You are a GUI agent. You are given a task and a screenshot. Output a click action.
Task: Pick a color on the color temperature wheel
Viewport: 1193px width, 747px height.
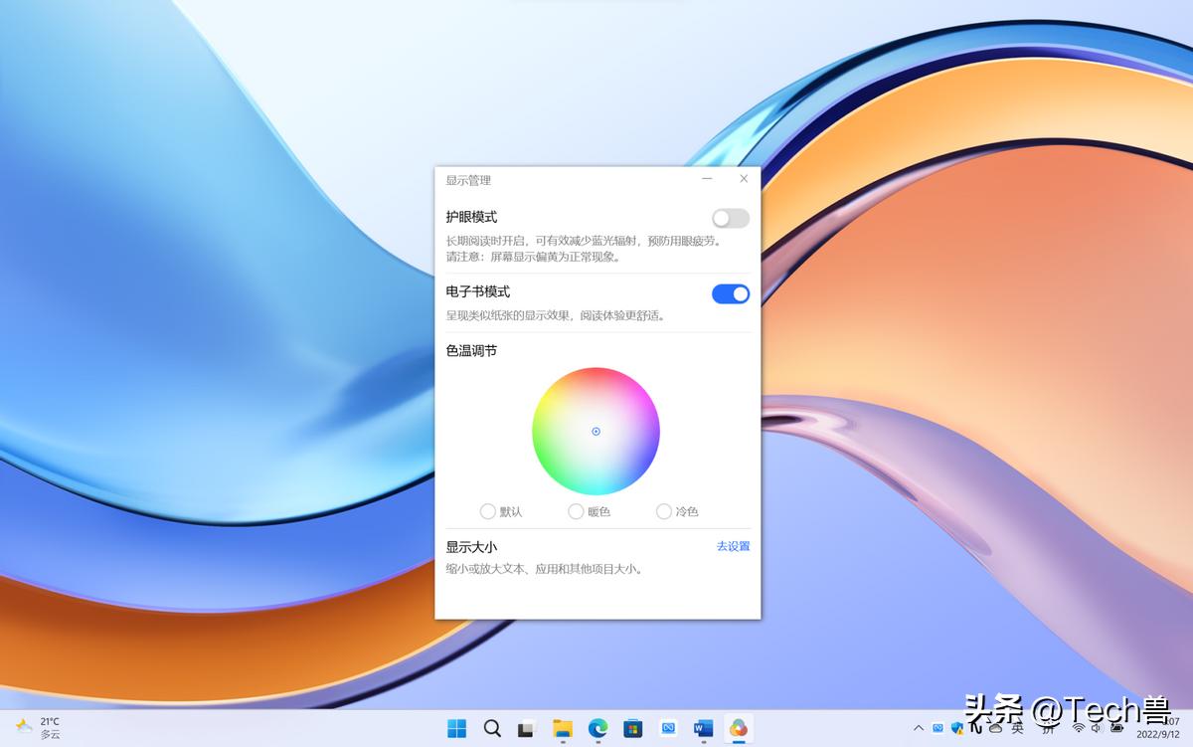click(596, 431)
